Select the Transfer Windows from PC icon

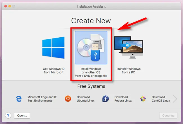(x=128, y=48)
